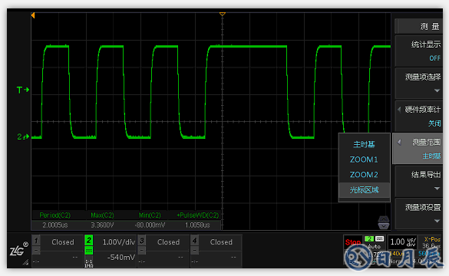Select the T trigger level indicator
The image size is (449, 276).
(x=23, y=90)
